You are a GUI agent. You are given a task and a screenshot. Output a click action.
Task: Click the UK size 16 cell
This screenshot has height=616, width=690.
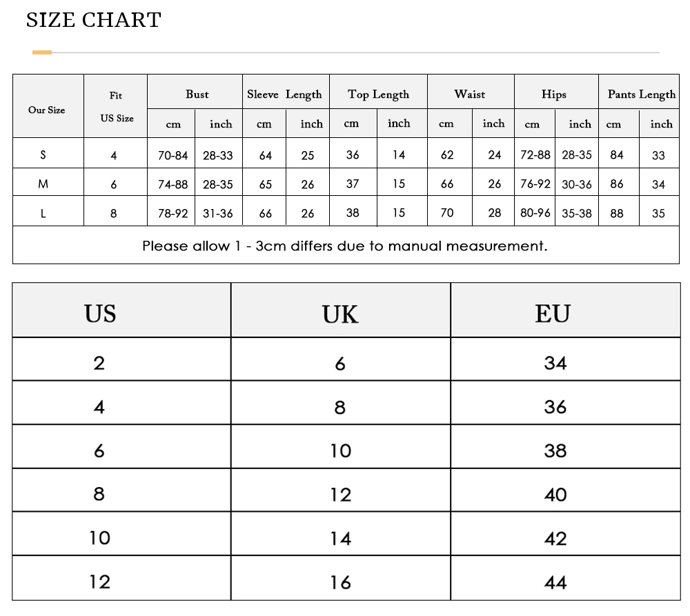[341, 583]
